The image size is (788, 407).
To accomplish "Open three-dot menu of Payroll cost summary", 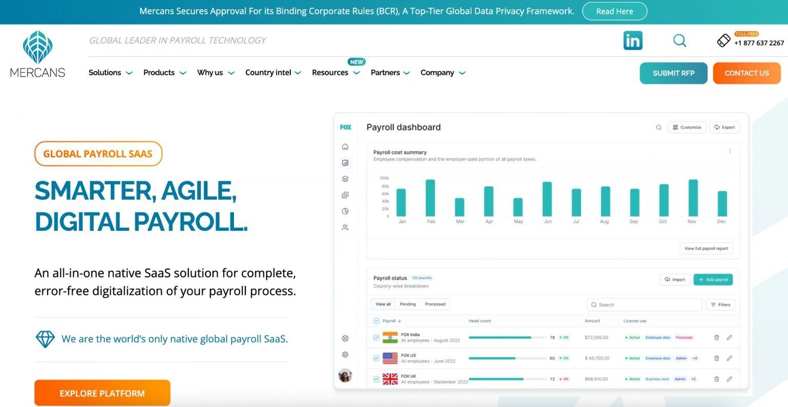I will [x=730, y=151].
